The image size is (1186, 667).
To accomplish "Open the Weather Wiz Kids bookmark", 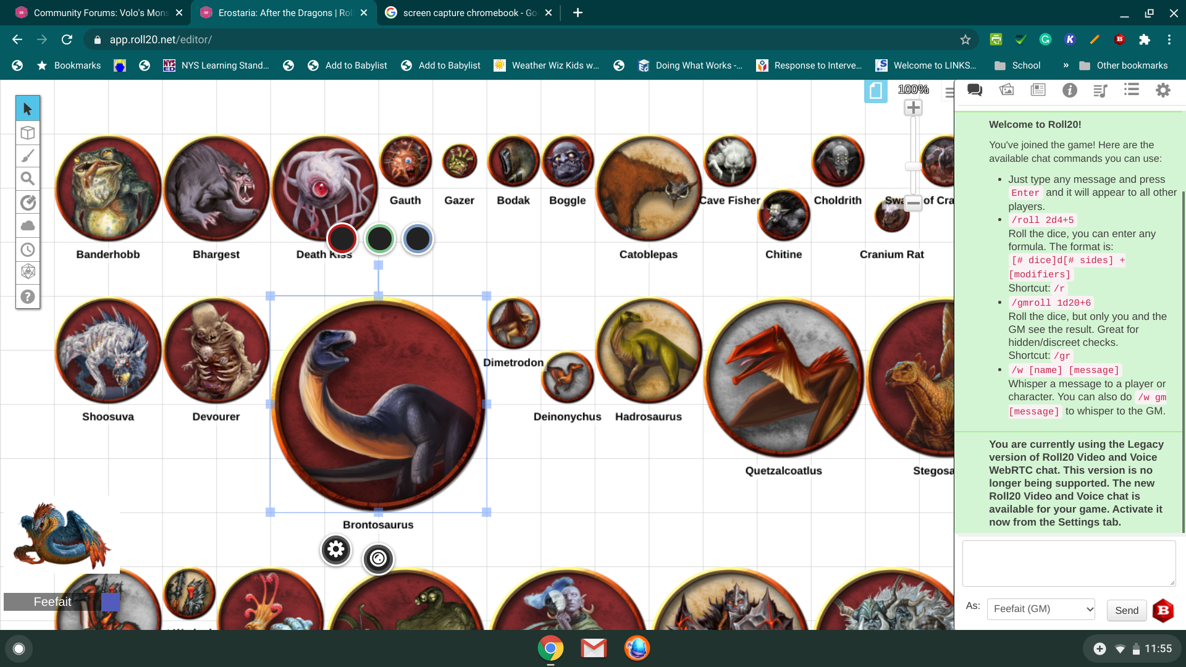I will (547, 65).
